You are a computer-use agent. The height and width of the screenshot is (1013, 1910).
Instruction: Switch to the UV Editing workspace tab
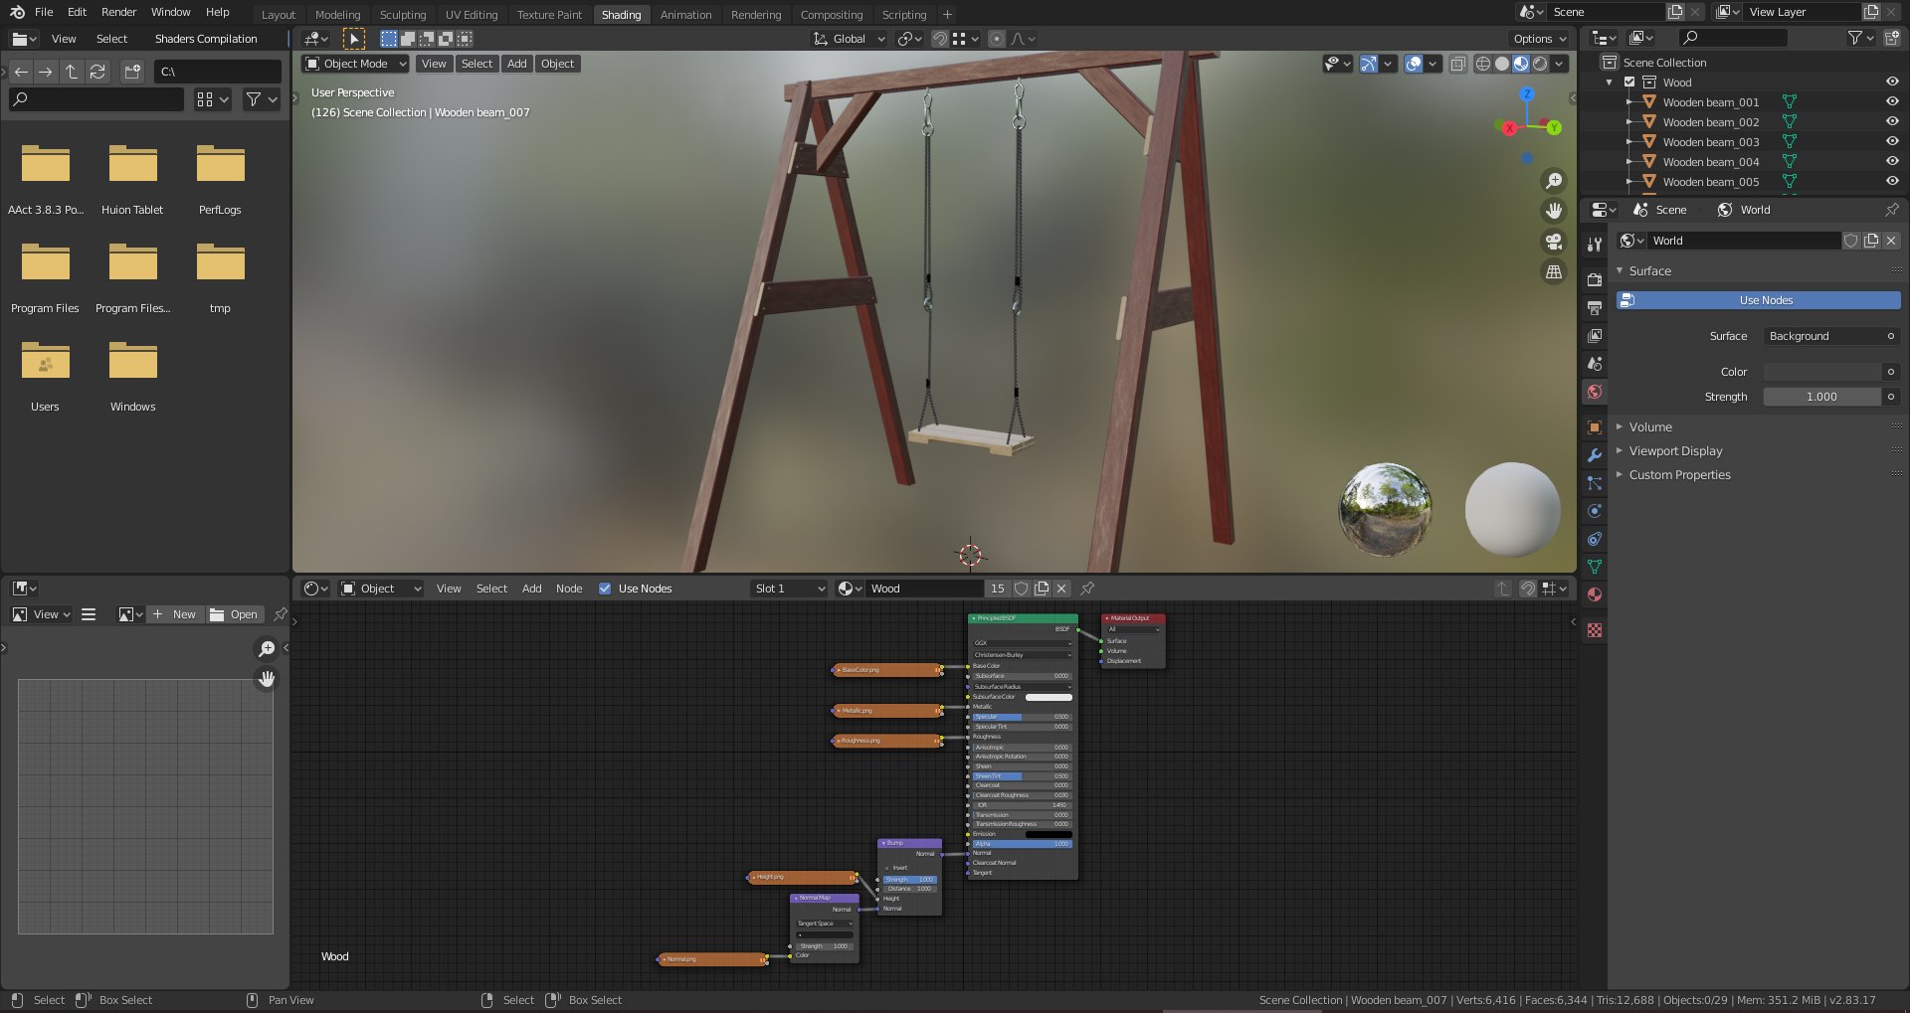(472, 15)
